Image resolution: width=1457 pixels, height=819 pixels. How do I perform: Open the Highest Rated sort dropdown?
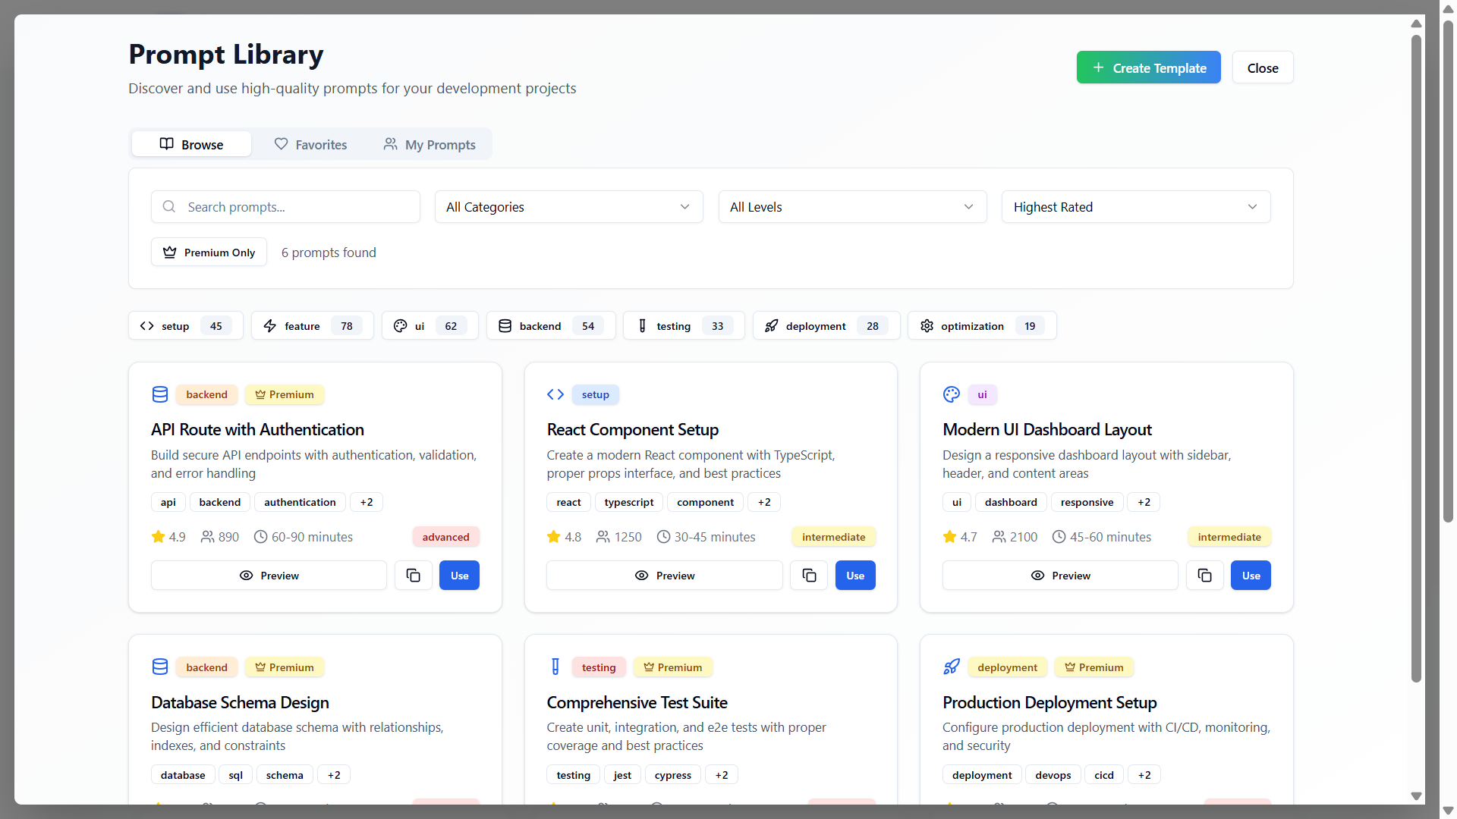point(1136,207)
